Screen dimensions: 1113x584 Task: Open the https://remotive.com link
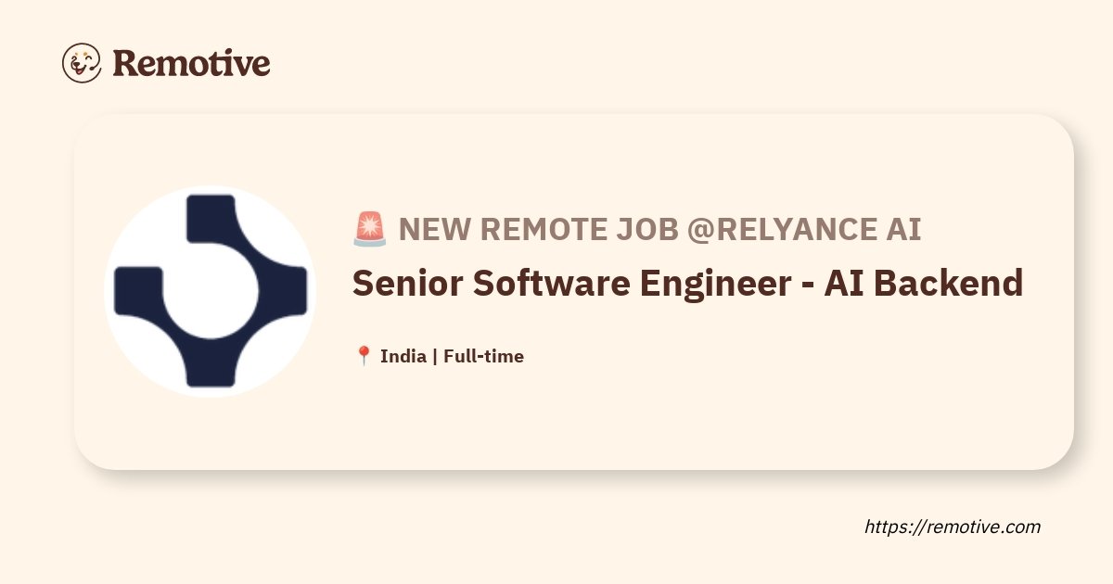(x=953, y=527)
